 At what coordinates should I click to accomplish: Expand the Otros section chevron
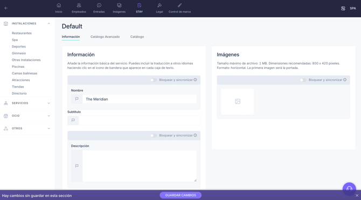click(x=49, y=128)
